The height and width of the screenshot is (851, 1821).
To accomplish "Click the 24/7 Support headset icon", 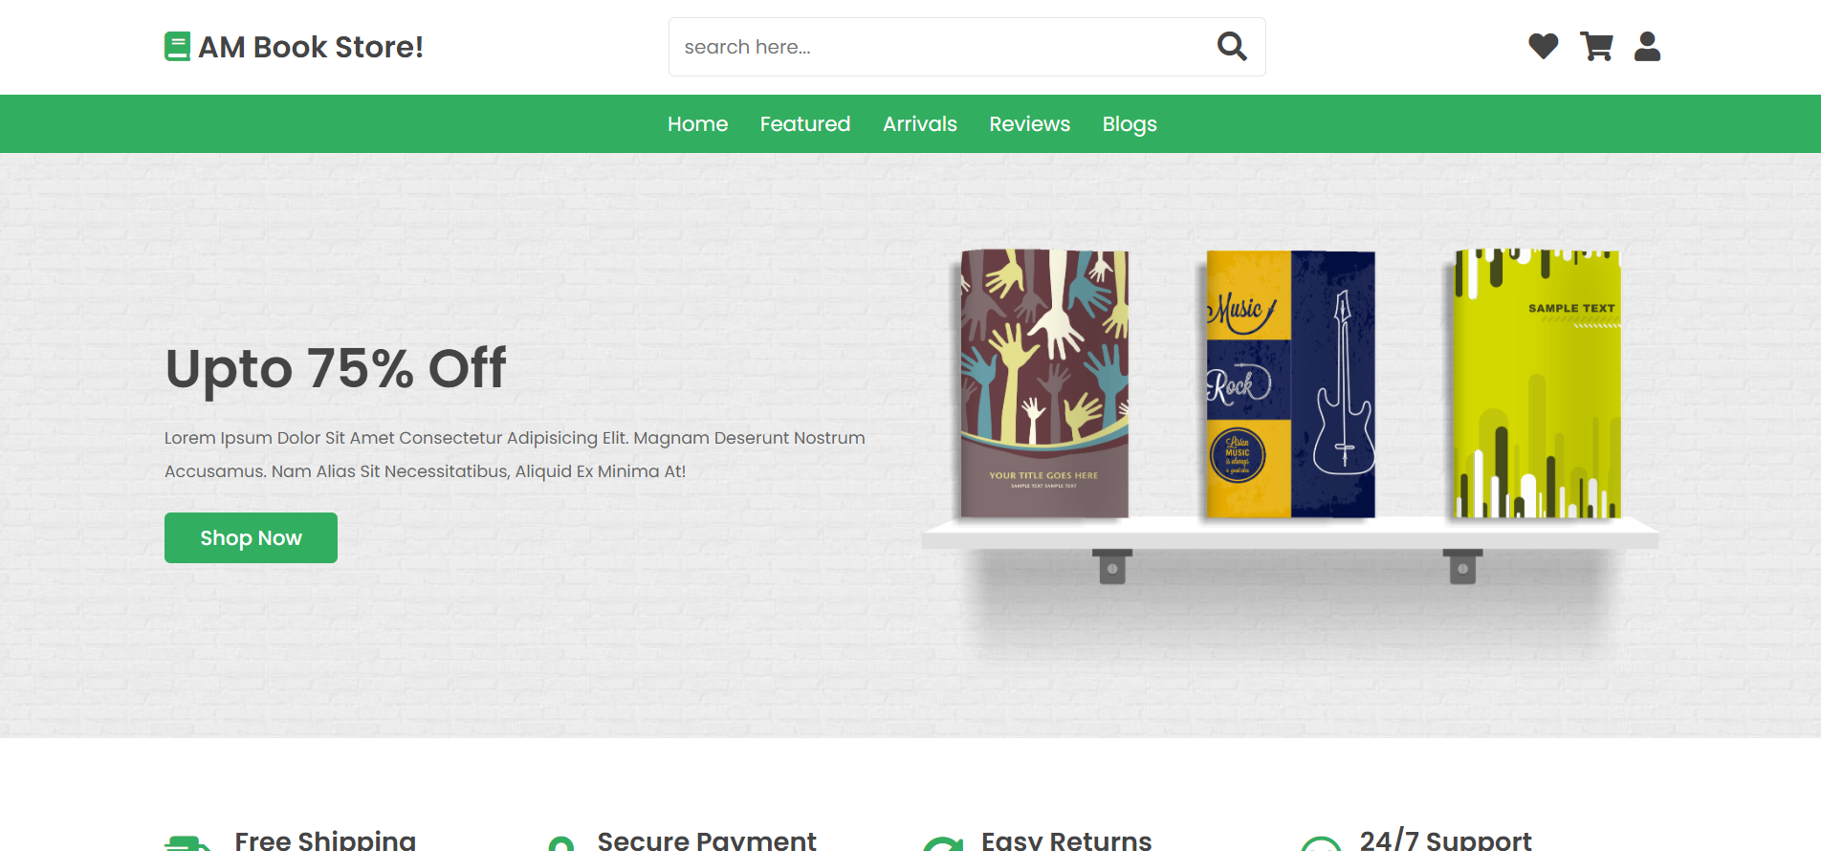I will [x=1322, y=843].
